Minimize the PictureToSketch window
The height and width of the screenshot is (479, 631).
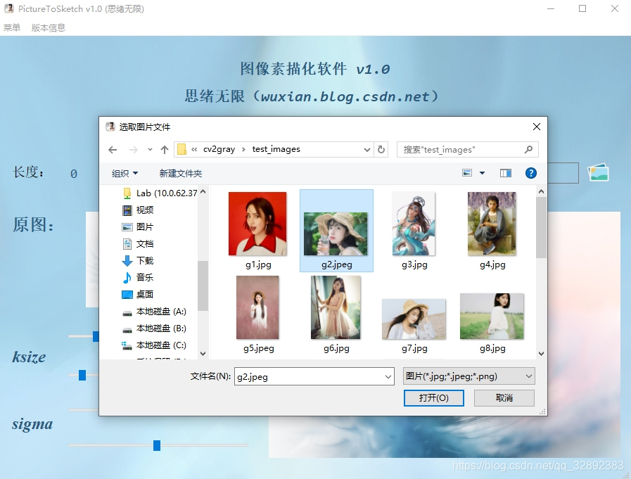(x=551, y=8)
